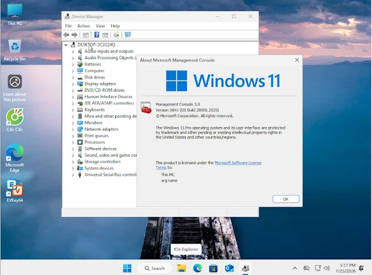The width and height of the screenshot is (372, 275).
Task: Expand the Display adapters category chevron
Action: pos(73,84)
